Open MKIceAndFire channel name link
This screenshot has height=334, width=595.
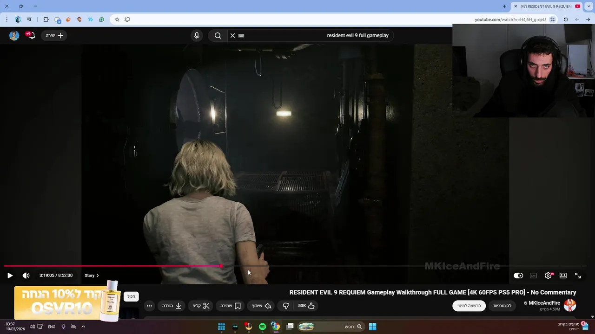pos(544,303)
